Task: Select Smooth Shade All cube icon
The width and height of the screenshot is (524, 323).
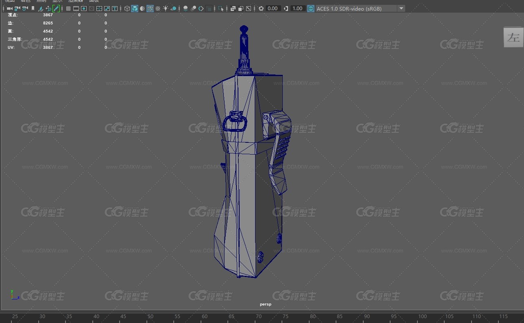Action: pos(135,9)
